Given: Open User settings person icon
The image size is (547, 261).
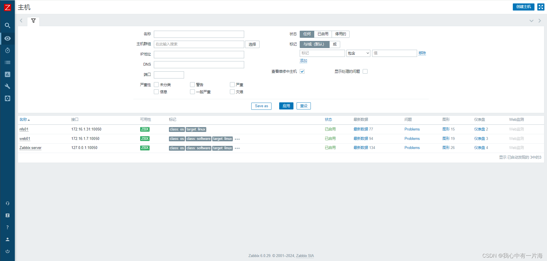Looking at the screenshot, I should tap(7, 239).
